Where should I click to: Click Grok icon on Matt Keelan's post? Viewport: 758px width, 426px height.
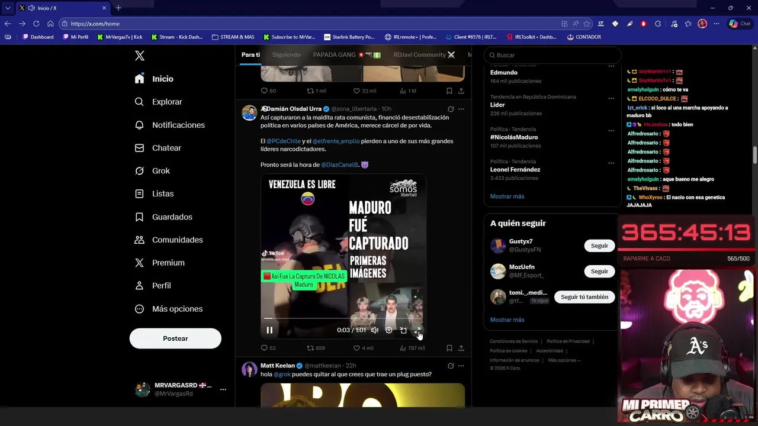[451, 366]
